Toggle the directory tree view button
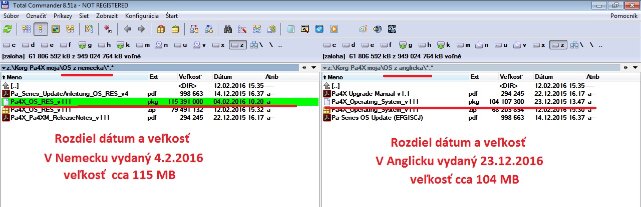This screenshot has width=641, height=207. [x=70, y=29]
